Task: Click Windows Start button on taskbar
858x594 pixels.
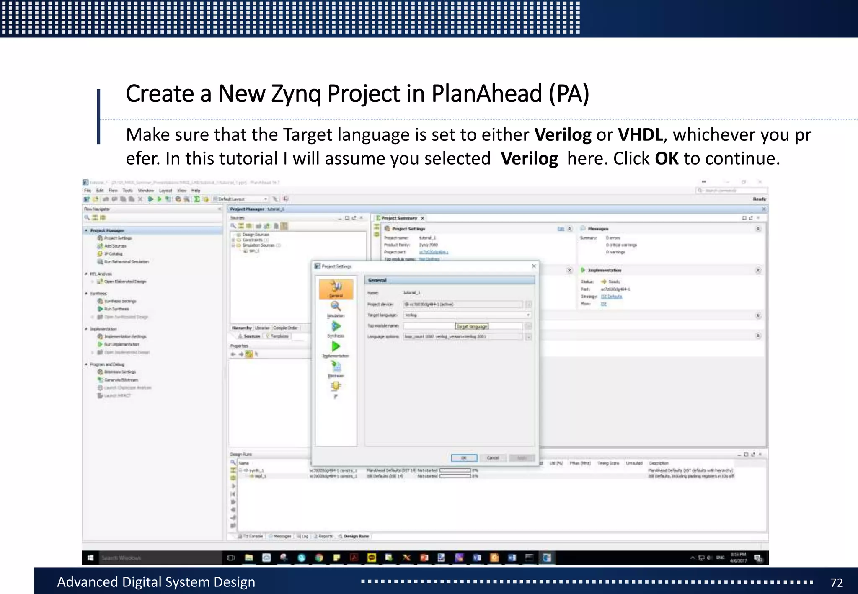Action: [90, 558]
